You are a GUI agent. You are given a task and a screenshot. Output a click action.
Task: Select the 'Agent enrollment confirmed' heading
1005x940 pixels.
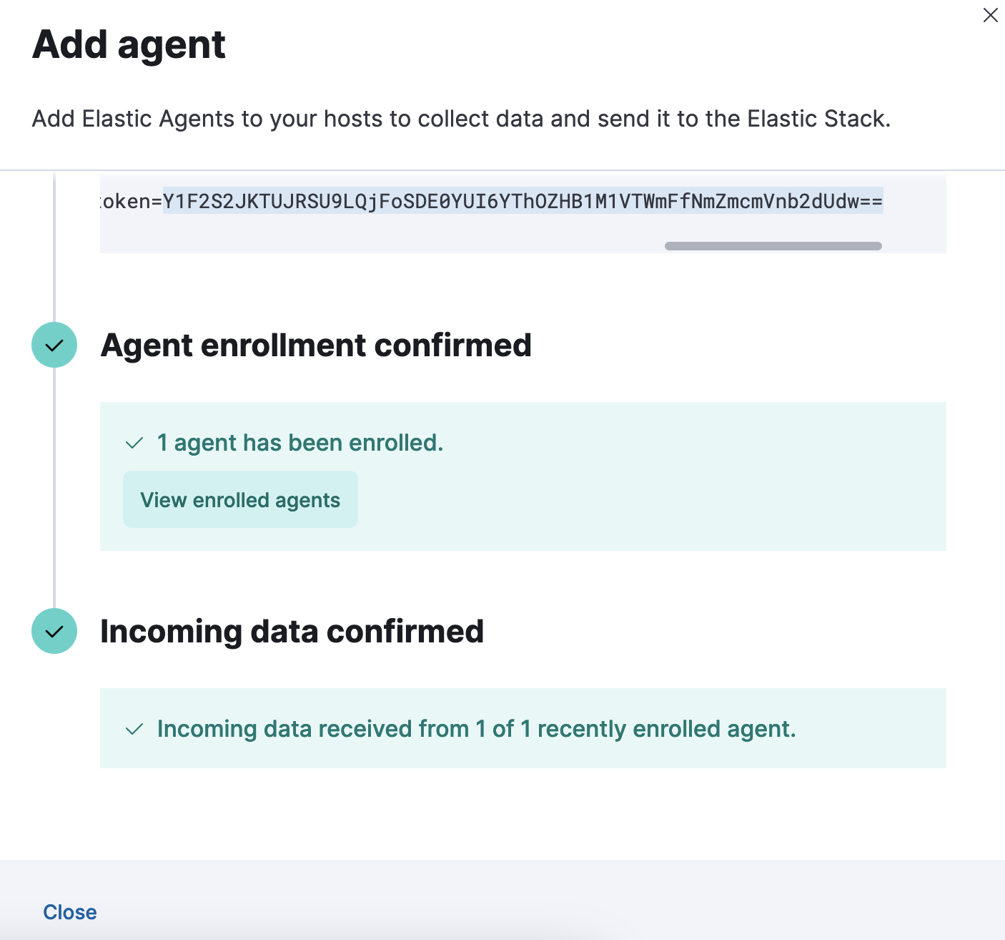316,346
